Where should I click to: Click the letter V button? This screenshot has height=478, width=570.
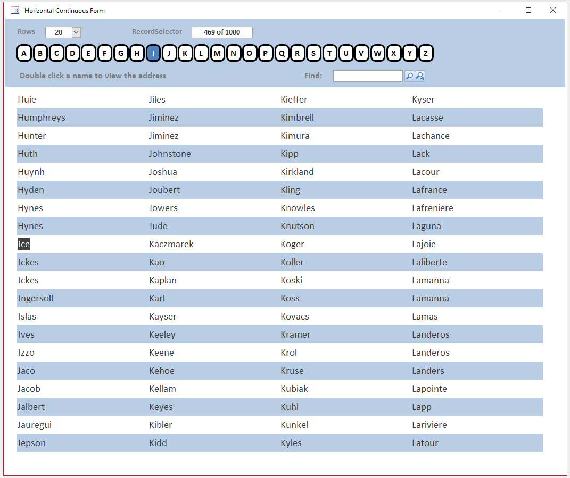pyautogui.click(x=362, y=53)
